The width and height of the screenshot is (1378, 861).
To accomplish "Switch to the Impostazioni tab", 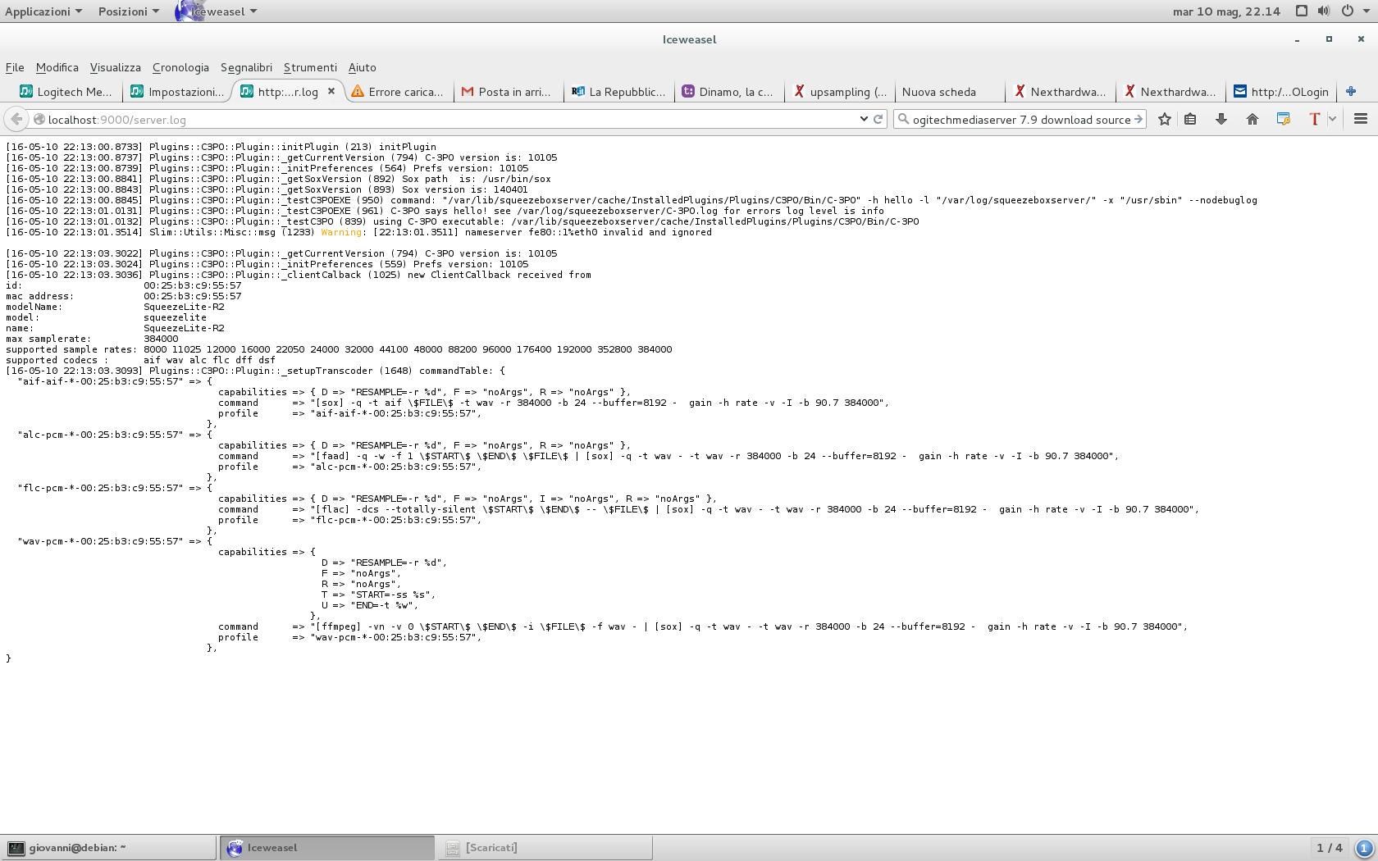I will [x=178, y=92].
